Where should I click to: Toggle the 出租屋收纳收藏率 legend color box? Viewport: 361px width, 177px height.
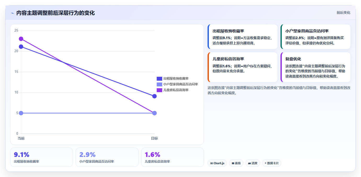(159, 79)
